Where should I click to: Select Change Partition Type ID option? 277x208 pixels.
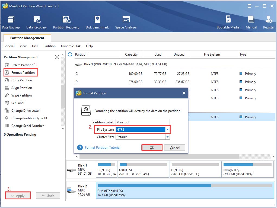pos(26,118)
